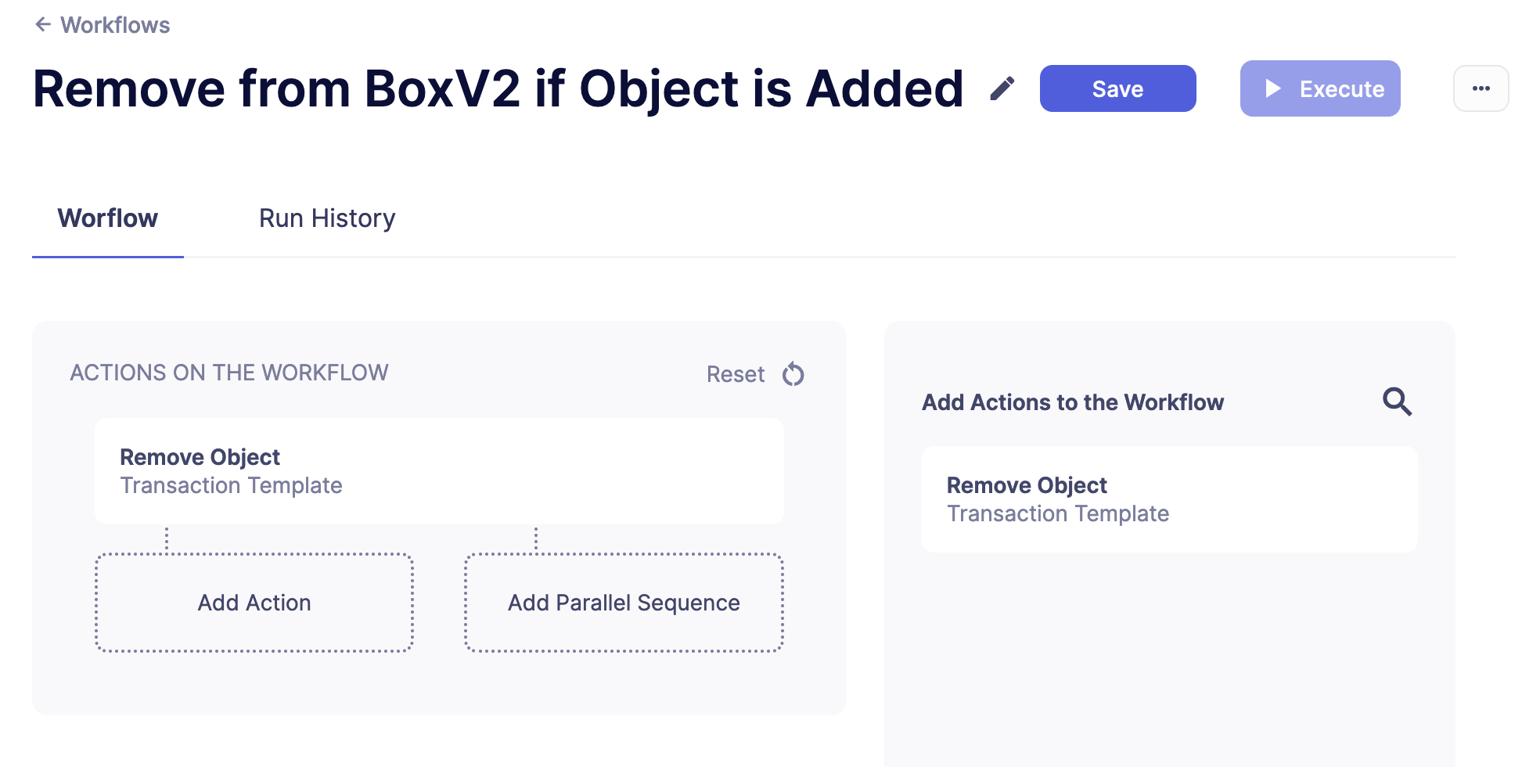
Task: Click the pencil icon to rename the workflow
Action: click(1002, 88)
